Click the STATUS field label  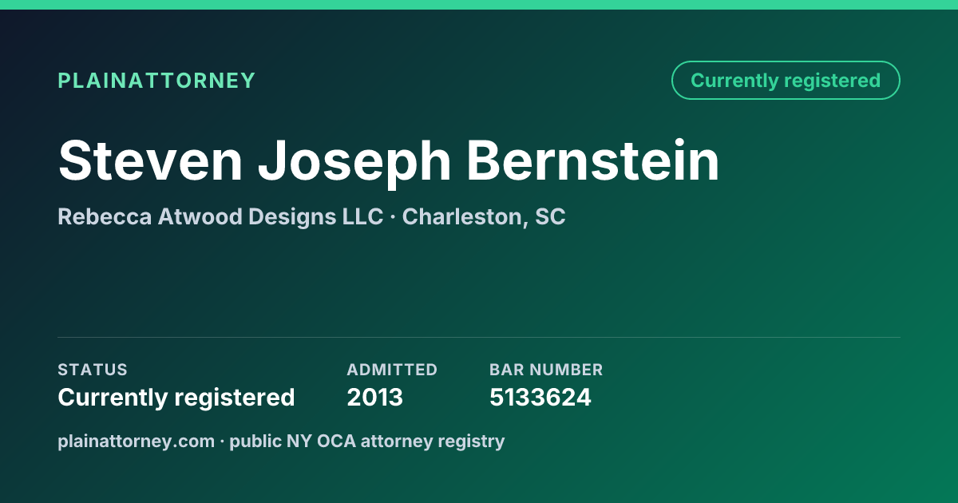pos(93,370)
